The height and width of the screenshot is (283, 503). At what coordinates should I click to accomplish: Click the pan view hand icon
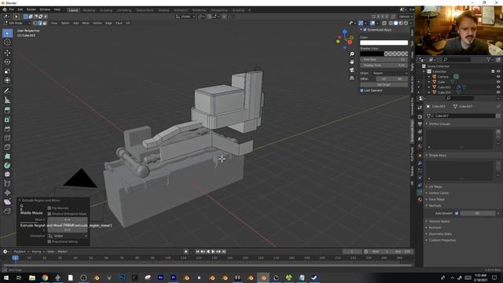tap(352, 61)
